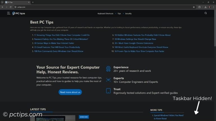Go back to previous page
Viewport: 216px width, 121px height.
click(x=3, y=7)
